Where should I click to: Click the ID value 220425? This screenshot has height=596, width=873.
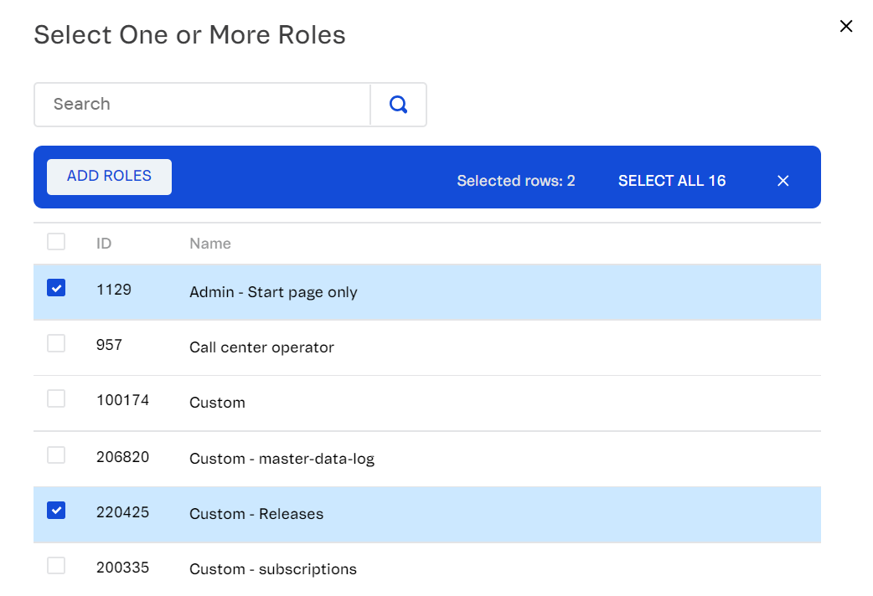pos(122,512)
